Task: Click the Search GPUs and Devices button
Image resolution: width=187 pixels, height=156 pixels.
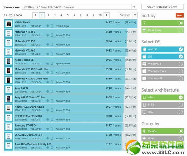Action: [x=162, y=7]
